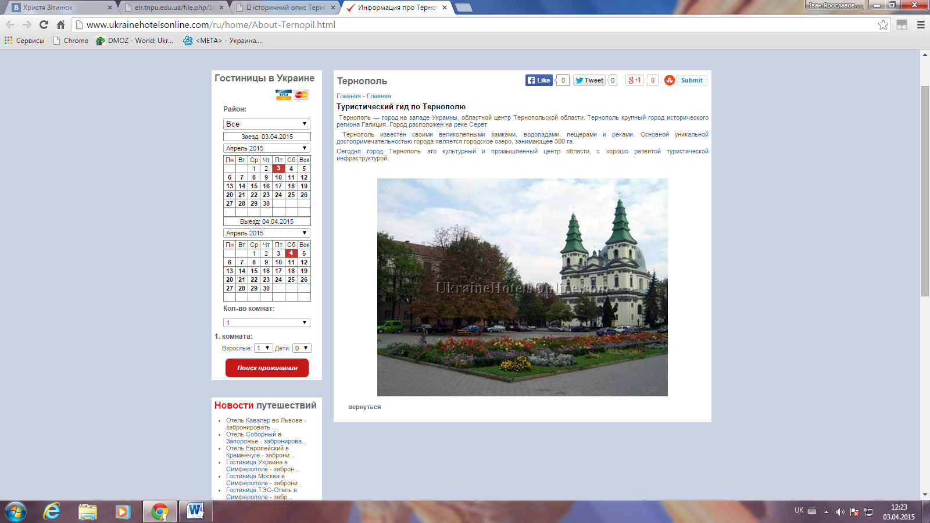Click the volume speaker tray icon
This screenshot has height=523, width=930.
pyautogui.click(x=840, y=512)
